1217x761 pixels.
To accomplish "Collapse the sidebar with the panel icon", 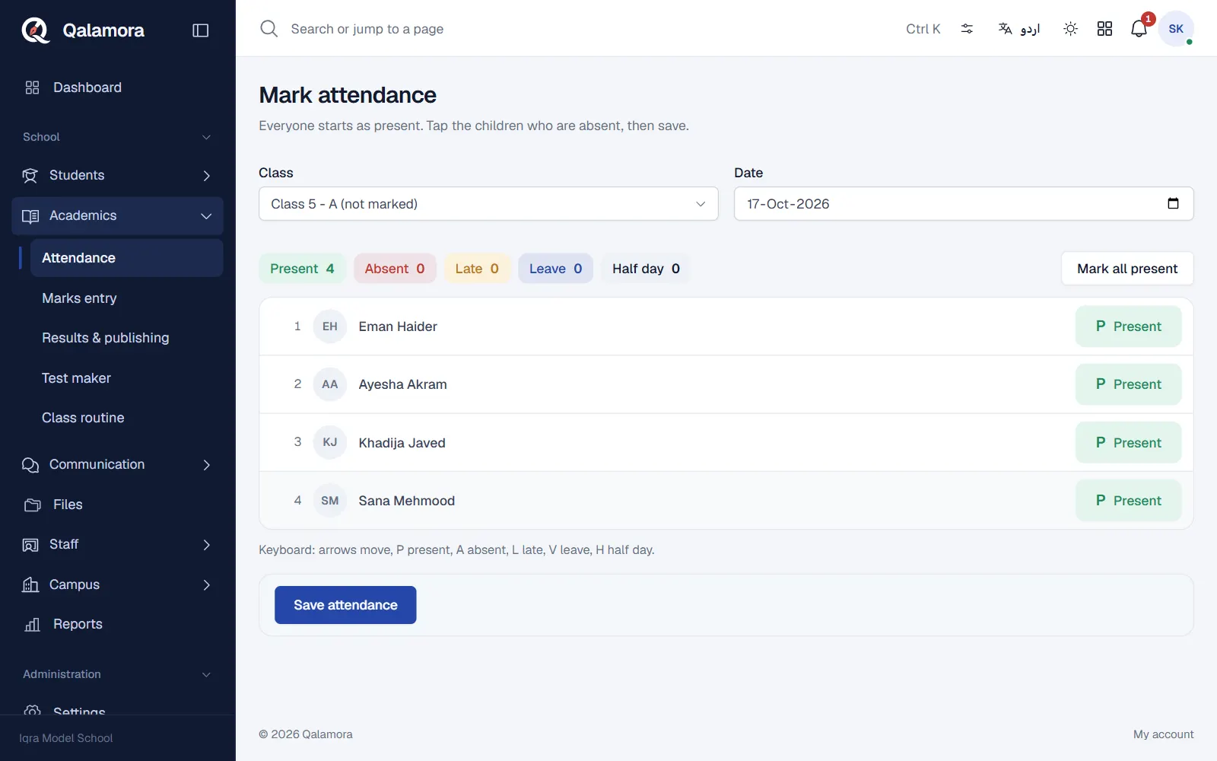I will (201, 30).
